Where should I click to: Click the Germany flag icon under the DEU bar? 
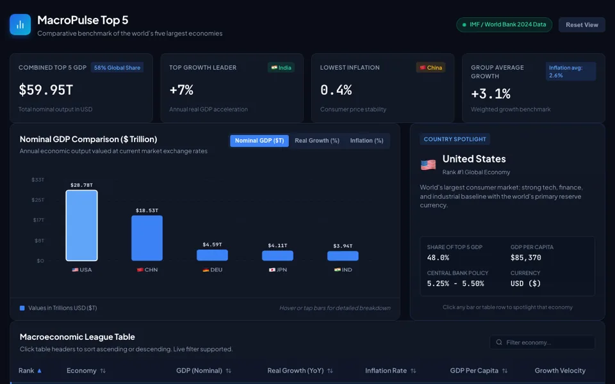[x=206, y=270]
